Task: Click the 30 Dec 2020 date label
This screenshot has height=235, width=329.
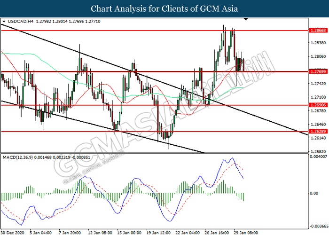Action: 12,232
